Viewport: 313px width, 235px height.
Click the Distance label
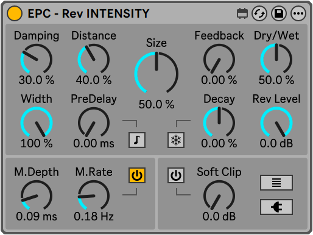(x=94, y=36)
